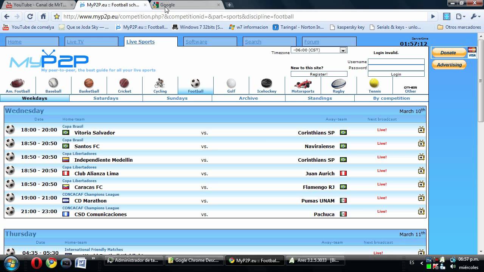Open TV stream icon for CD Marathon match
The image size is (484, 272).
(x=421, y=198)
